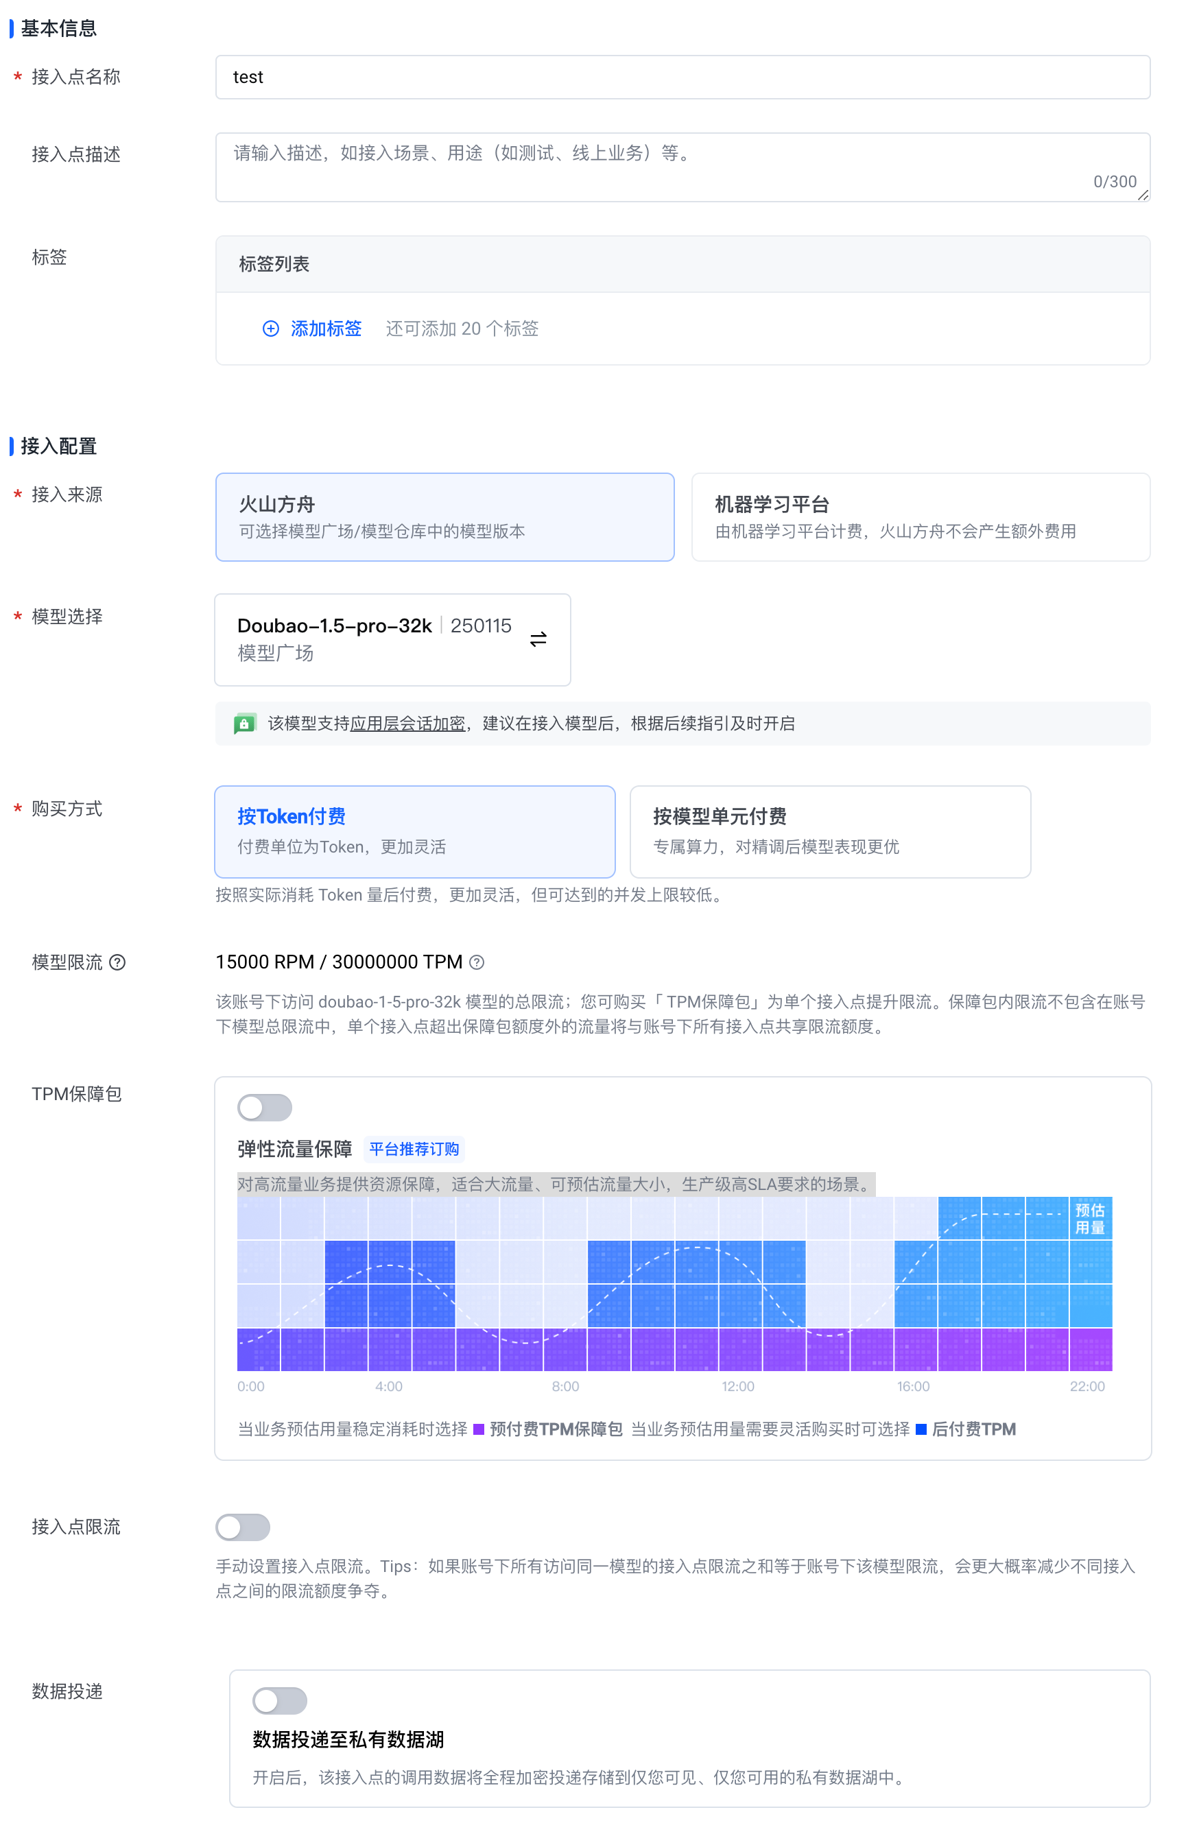
Task: Click the help icon after 30000000 TPM
Action: (x=477, y=962)
